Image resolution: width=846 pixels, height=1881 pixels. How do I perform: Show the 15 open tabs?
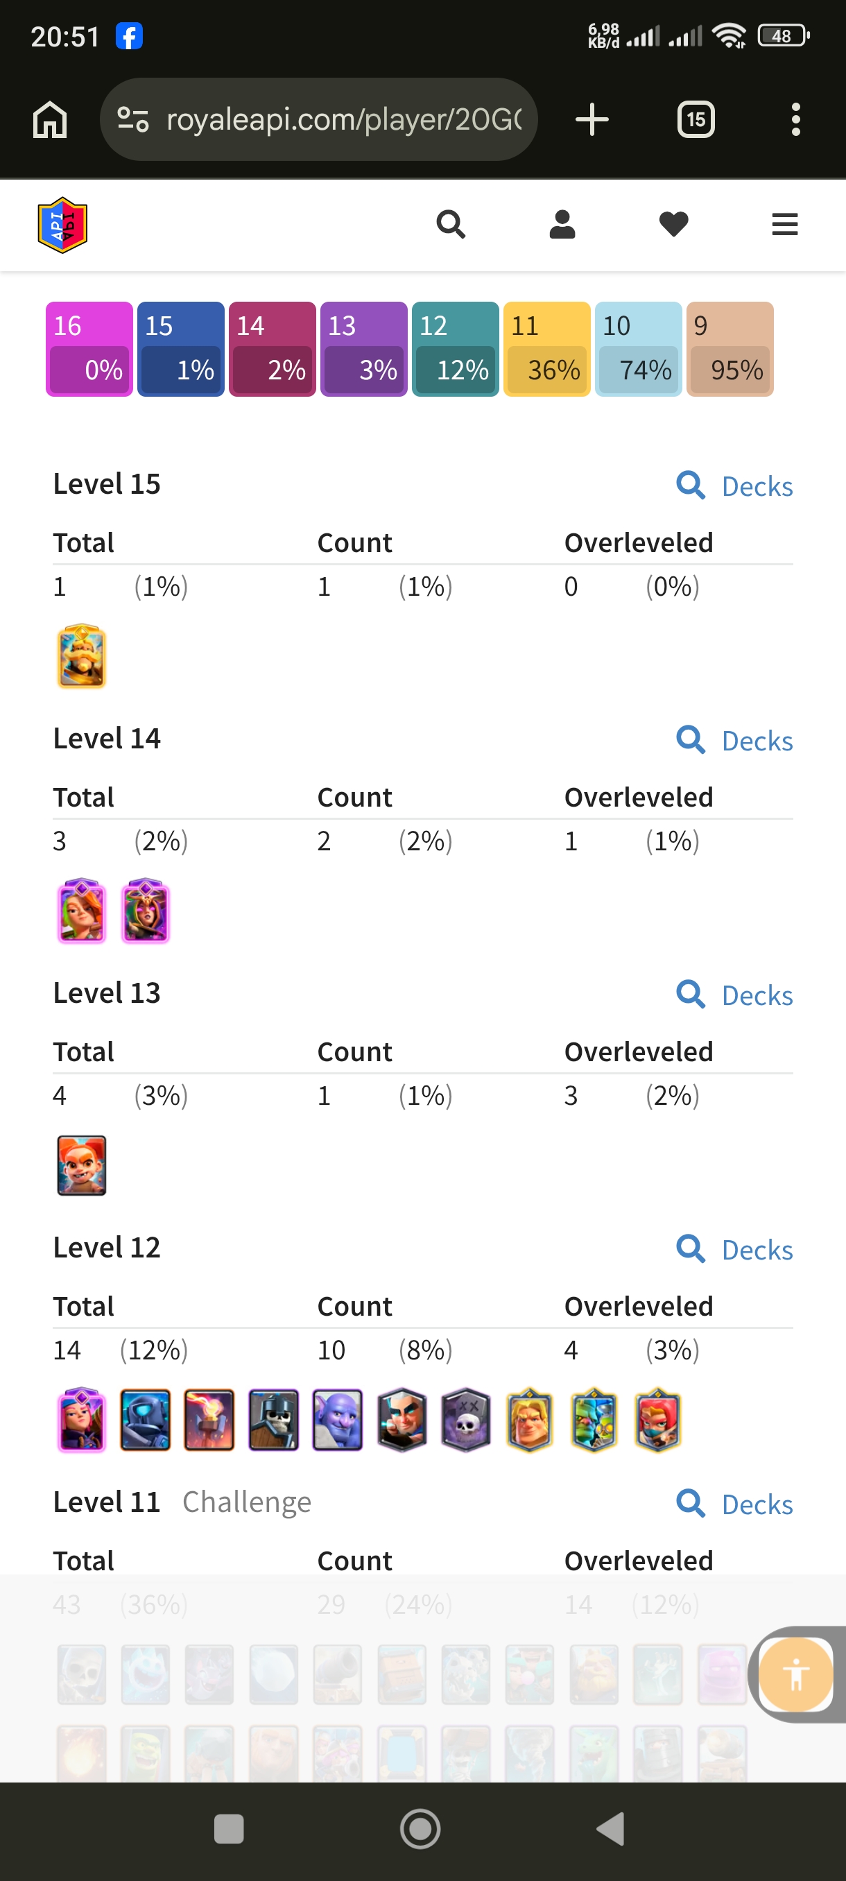pos(696,119)
